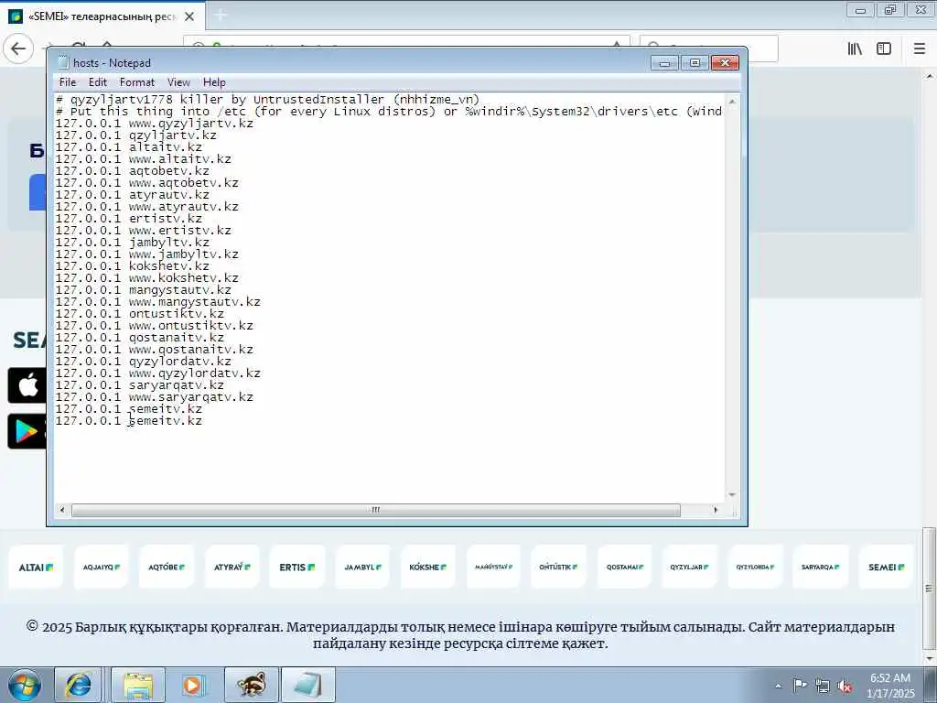Screen dimensions: 937x703
Task: Go back in the Firefox browser
Action: [18, 49]
